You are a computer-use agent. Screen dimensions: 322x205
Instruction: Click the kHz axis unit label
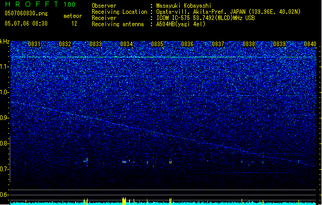[x=5, y=42]
